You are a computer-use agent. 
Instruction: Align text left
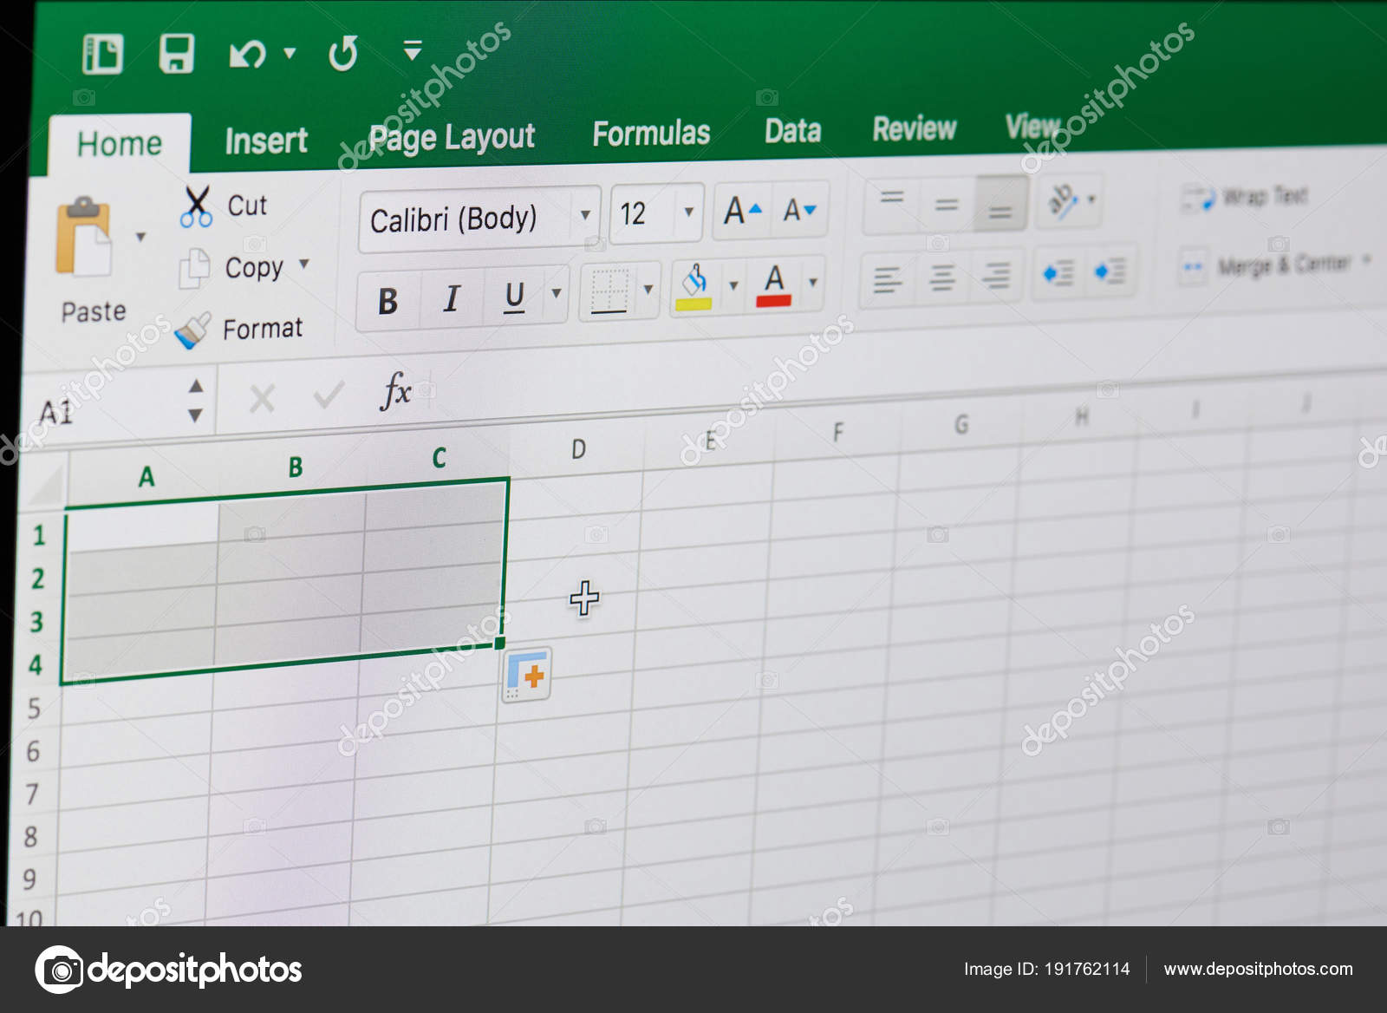pyautogui.click(x=888, y=279)
